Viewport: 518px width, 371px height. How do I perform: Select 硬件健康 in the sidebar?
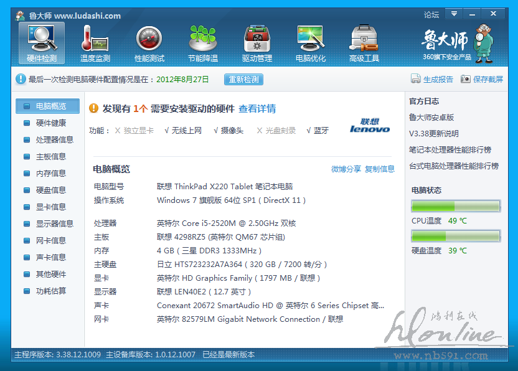(x=47, y=123)
